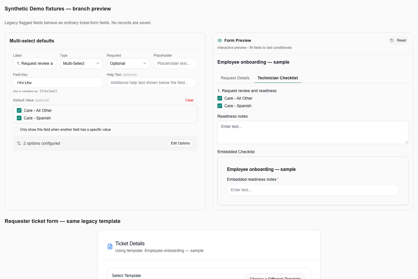Image resolution: width=418 pixels, height=279 pixels.
Task: Click 'Using template: Employee onboarding — sample' text
Action: [159, 251]
